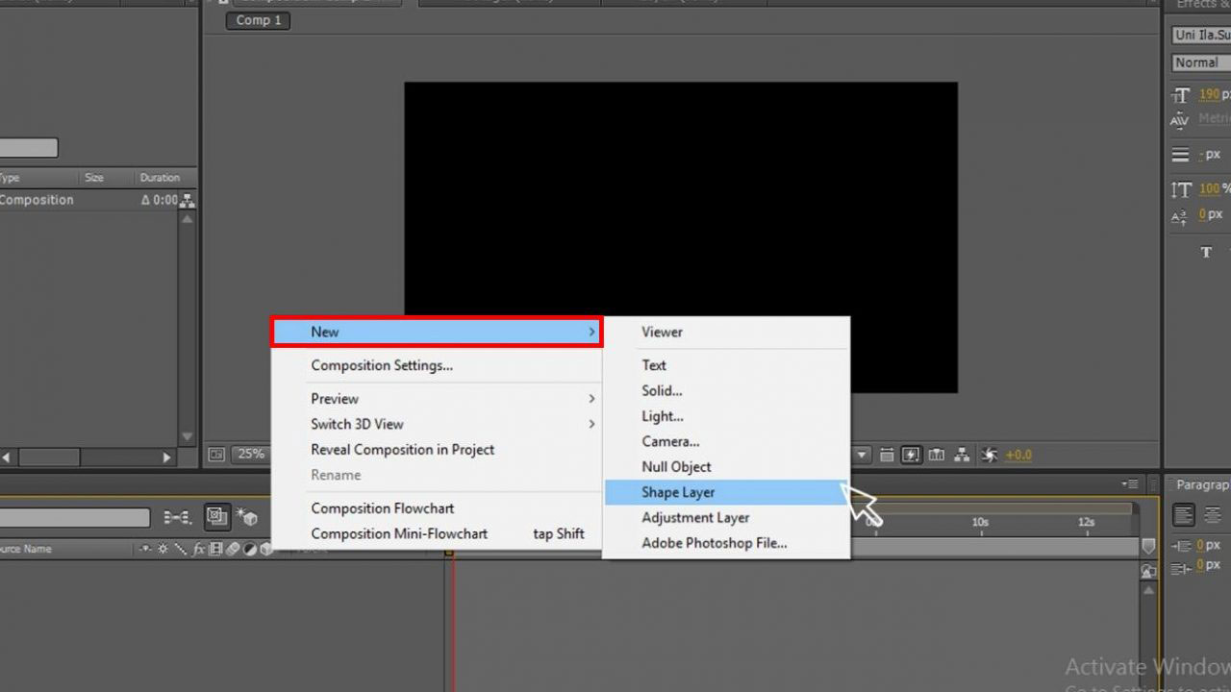Click the right arrow of the project panel scrollbar
This screenshot has height=692, width=1231.
(166, 457)
